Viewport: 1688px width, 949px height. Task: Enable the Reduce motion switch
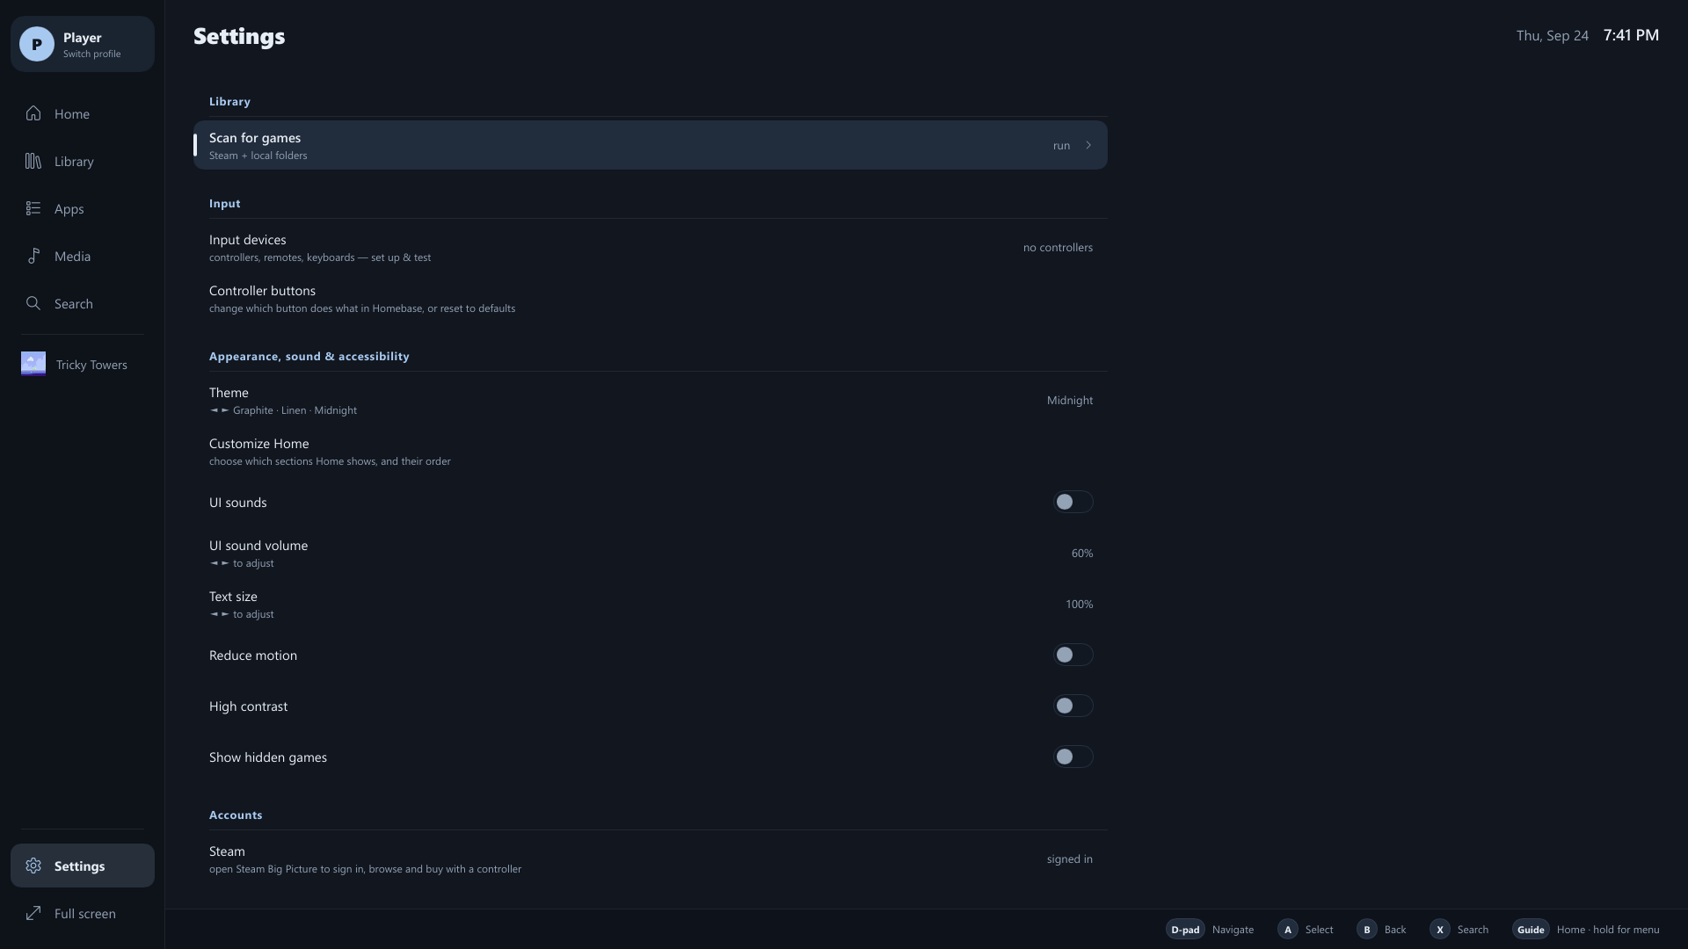click(1073, 655)
